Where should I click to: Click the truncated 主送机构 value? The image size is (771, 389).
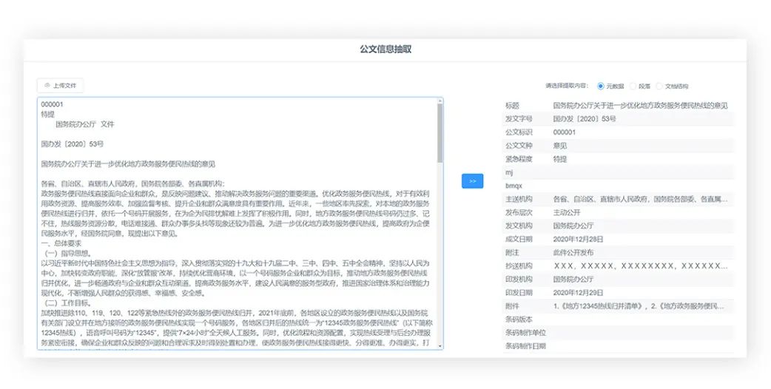(x=640, y=199)
